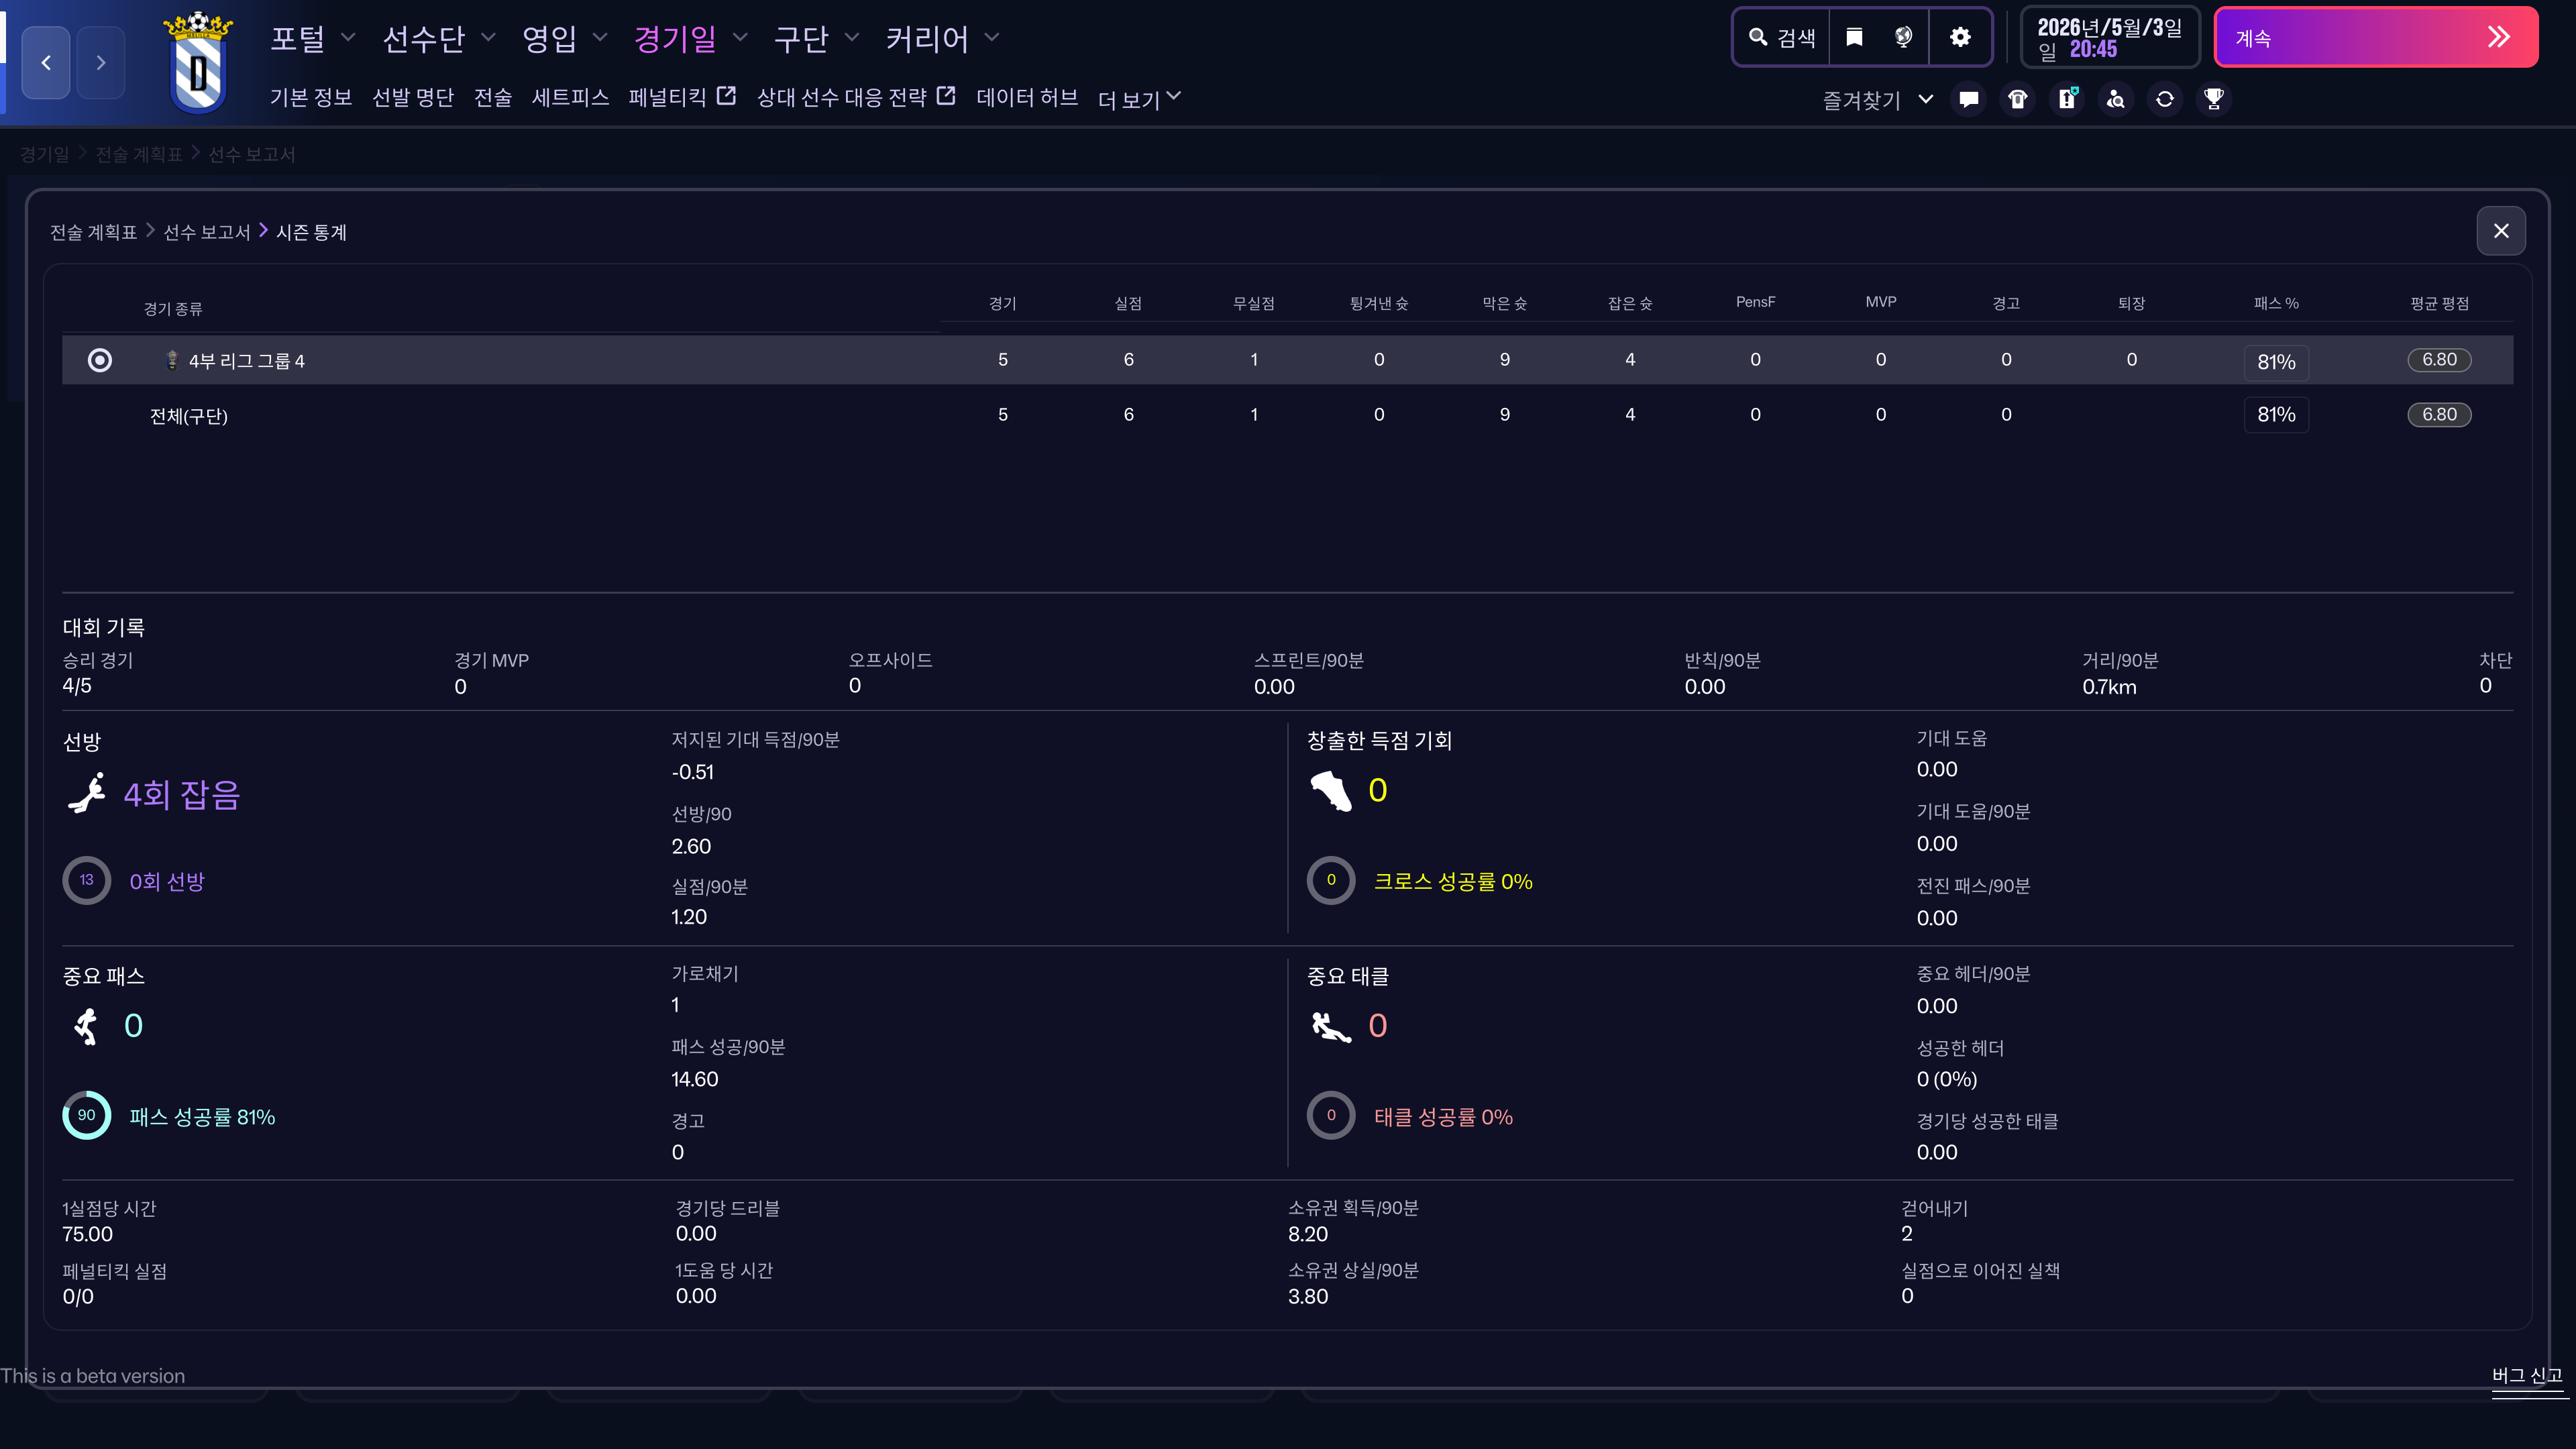Select the 4부 리그 그룹 4 radio button
The height and width of the screenshot is (1449, 2576).
(x=100, y=360)
